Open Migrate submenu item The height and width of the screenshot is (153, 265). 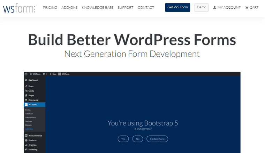pos(28,125)
